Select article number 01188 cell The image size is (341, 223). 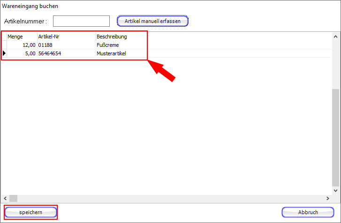point(66,45)
